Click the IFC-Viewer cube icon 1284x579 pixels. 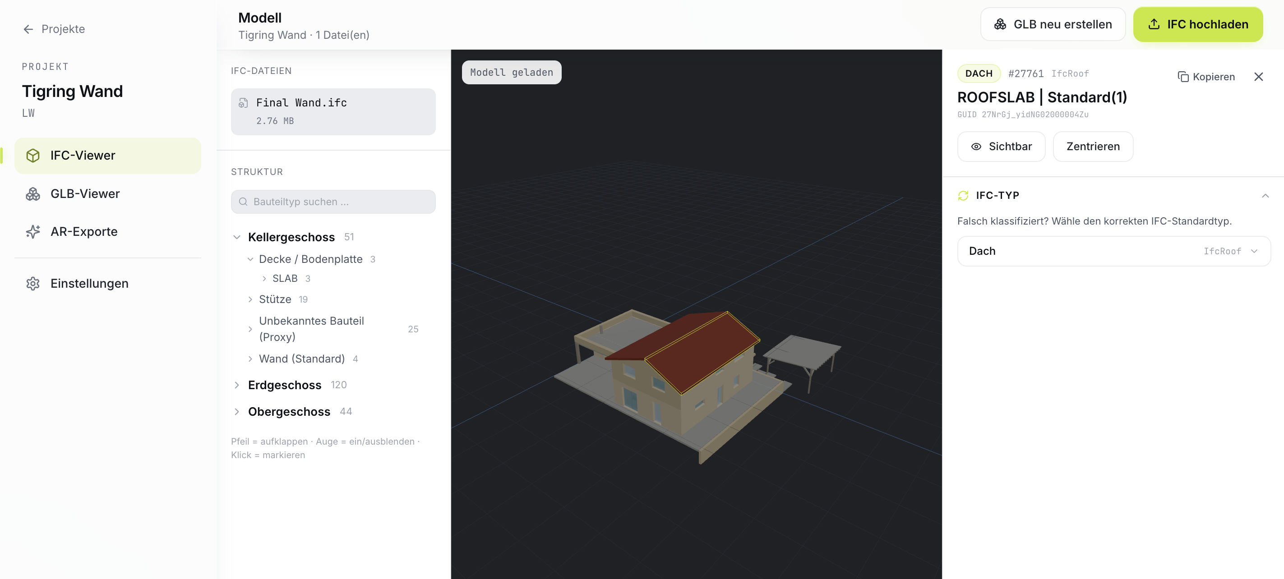(33, 156)
